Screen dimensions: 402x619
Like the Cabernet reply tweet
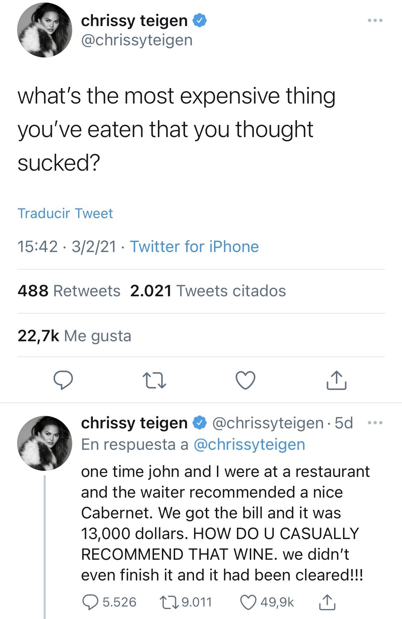[x=248, y=602]
